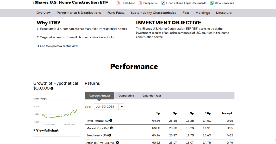Click the Financial and Legal Documents icon

click(x=163, y=3)
